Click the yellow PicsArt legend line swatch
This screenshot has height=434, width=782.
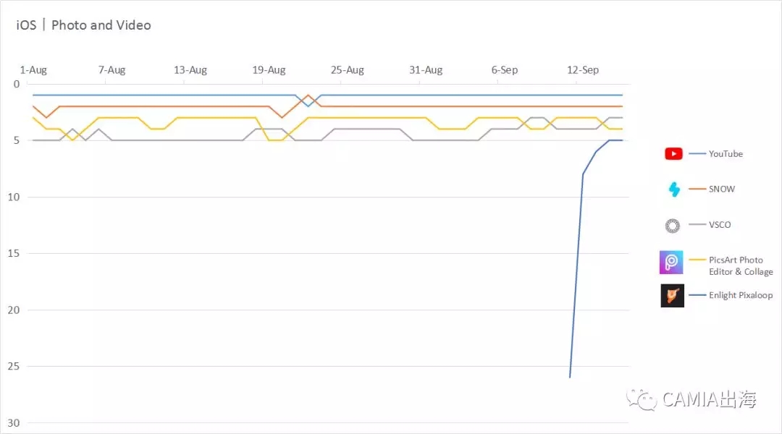(697, 260)
